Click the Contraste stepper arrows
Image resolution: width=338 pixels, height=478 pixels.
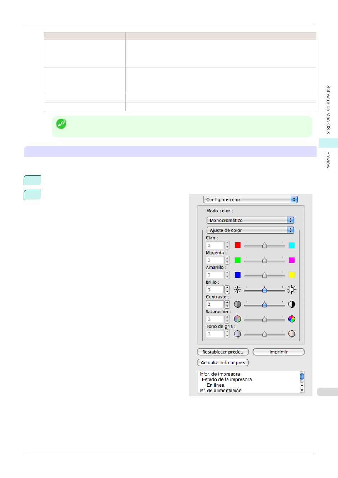(227, 304)
